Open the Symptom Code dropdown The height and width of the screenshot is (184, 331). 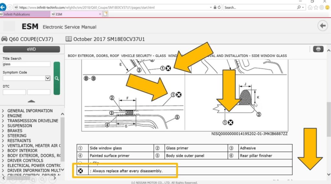[x=48, y=78]
